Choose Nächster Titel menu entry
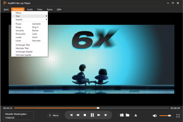This screenshot has width=183, height=122. 30,48
